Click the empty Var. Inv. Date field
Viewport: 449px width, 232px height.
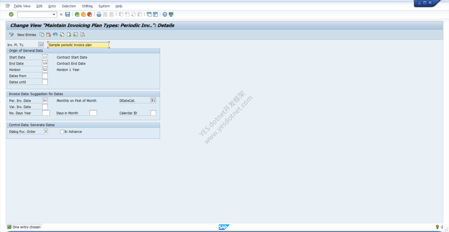(x=45, y=107)
